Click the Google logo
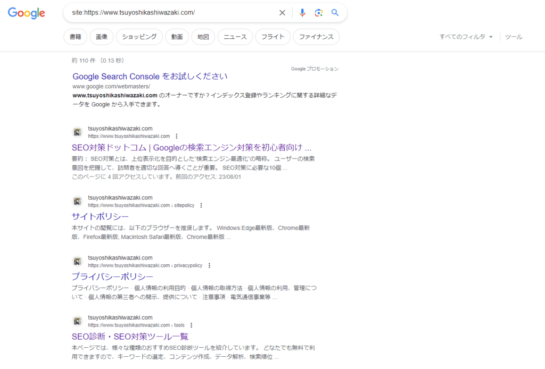Viewport: 545px width, 369px height. (x=26, y=13)
